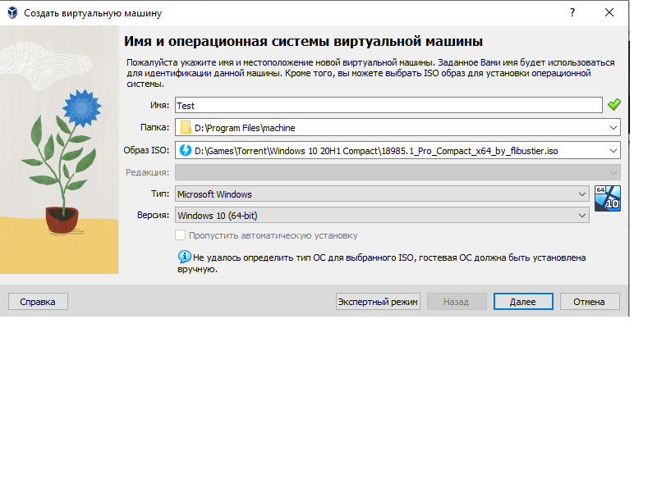Click the Тип: label
This screenshot has width=657, height=492.
(160, 194)
